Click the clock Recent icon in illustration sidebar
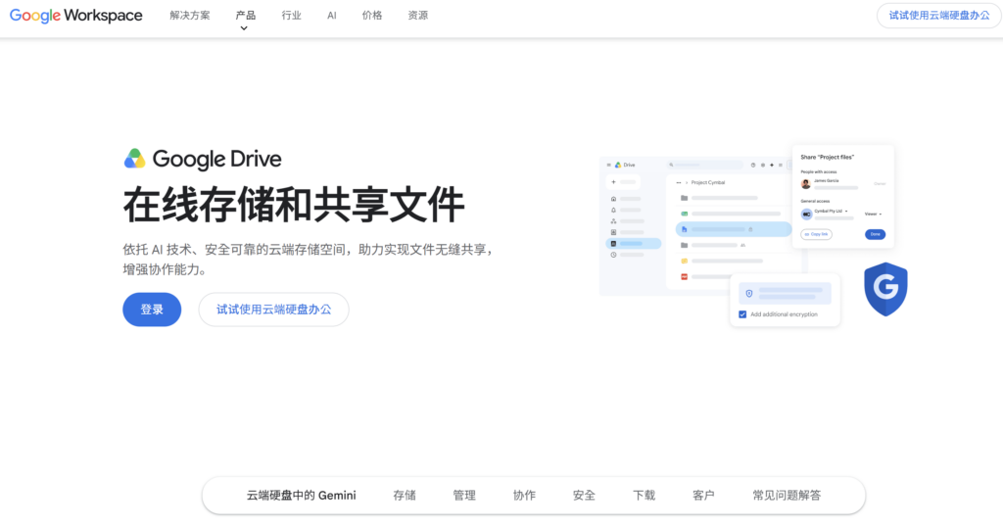The height and width of the screenshot is (526, 1003). (613, 255)
